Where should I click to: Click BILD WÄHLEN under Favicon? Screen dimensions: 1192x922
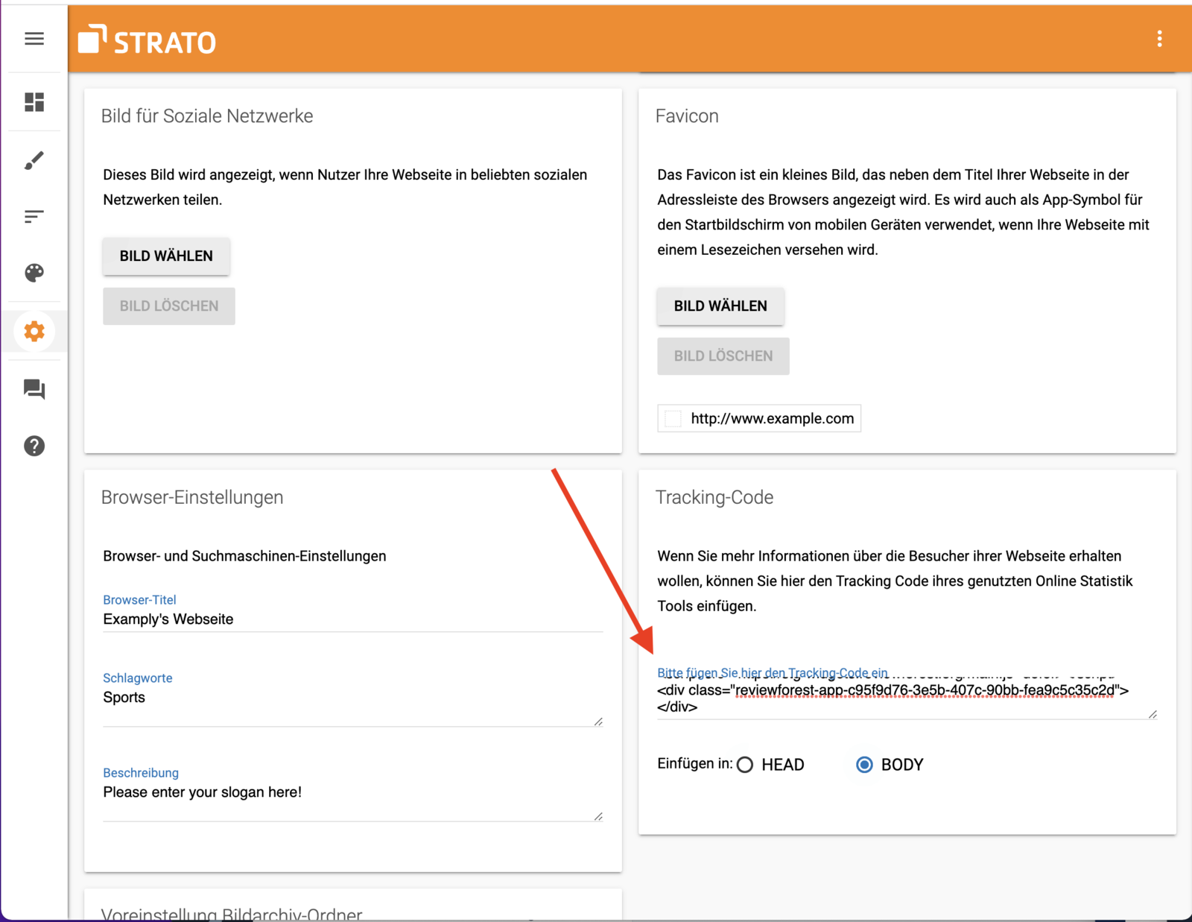[x=720, y=306]
